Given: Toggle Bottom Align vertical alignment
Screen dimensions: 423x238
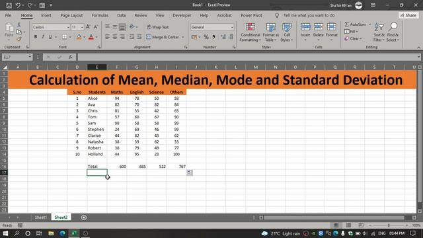Looking at the screenshot, I should pos(122,27).
